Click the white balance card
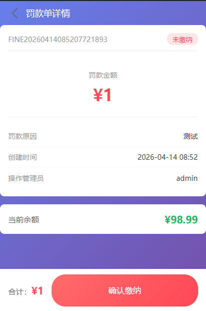 click(x=103, y=219)
